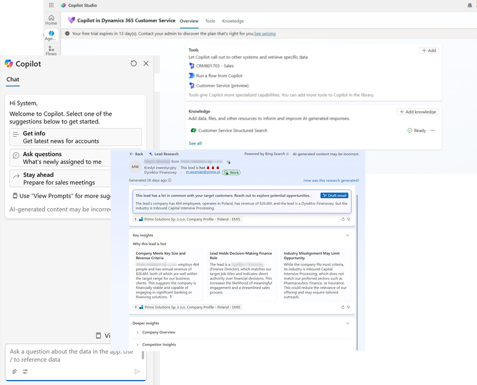
Task: Collapse the Deeper insights section
Action: click(x=347, y=323)
